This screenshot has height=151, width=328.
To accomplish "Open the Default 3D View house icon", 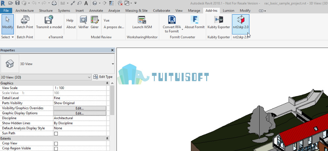I will [x=95, y=3].
